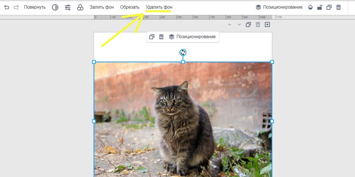Open Позиционирование in the top toolbar
Screen dimensions: 355x177
(x=279, y=7)
